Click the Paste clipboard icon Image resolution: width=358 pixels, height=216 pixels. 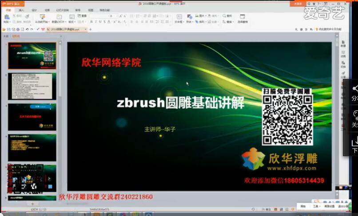[7, 17]
